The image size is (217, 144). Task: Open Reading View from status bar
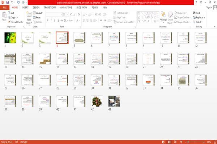pyautogui.click(x=175, y=142)
